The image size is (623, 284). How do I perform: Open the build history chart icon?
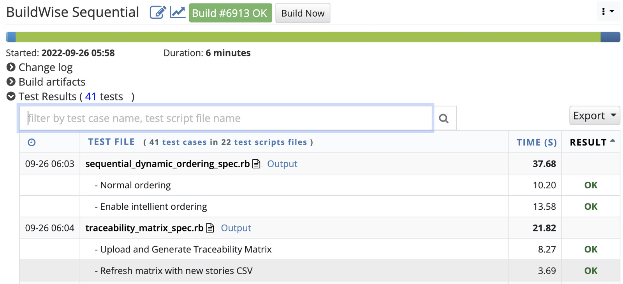[x=178, y=12]
